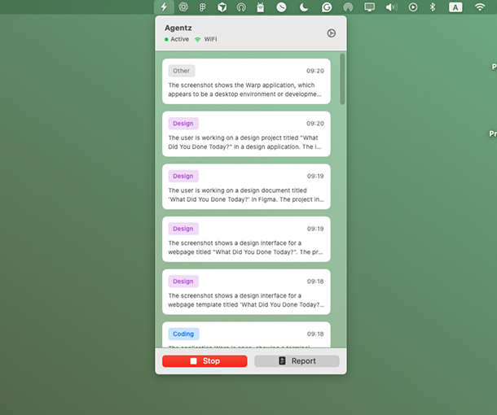Open the 09:19 Figma design document entry

(x=246, y=187)
